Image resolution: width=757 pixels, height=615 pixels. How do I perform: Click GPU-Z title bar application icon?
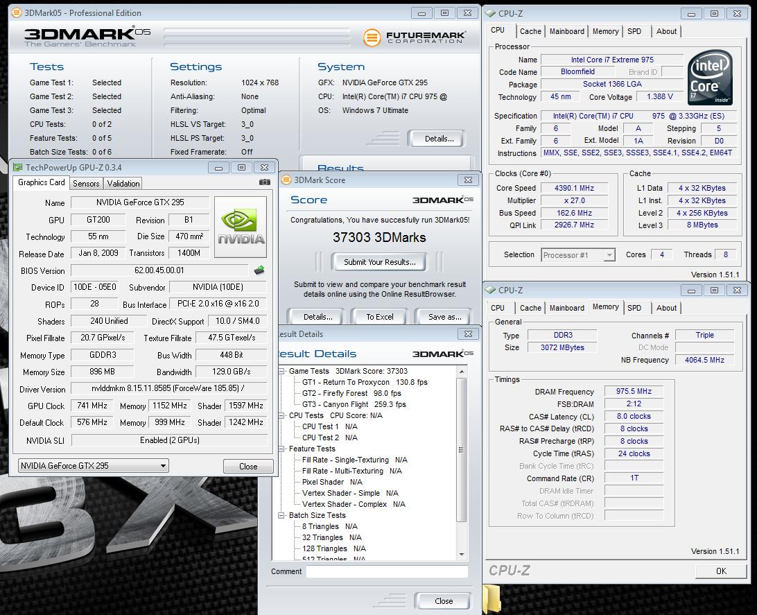coord(18,168)
